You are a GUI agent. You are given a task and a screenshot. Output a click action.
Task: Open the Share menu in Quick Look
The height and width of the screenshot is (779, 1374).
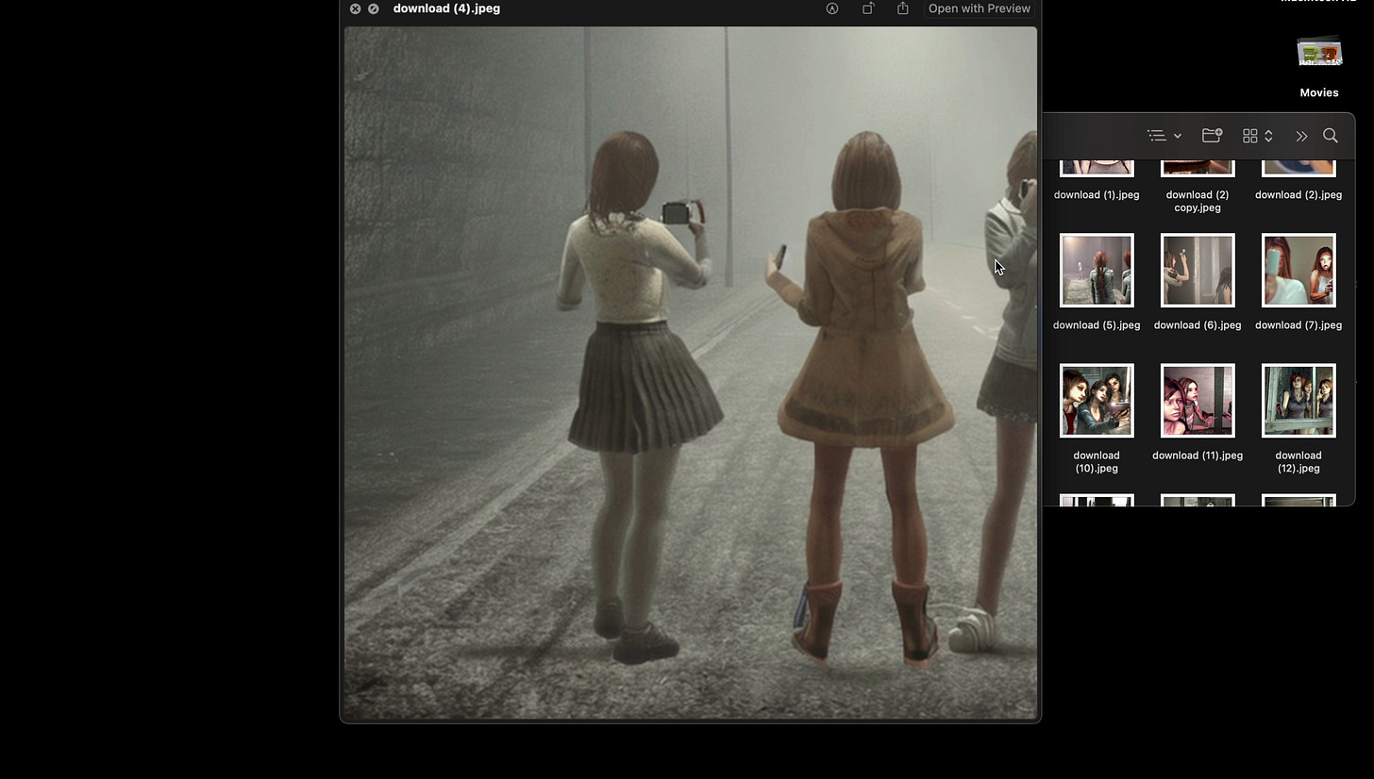pos(903,8)
